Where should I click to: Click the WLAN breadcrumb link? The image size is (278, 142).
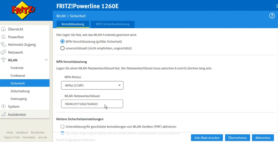point(61,16)
